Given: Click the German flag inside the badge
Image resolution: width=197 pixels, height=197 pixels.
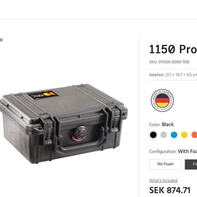Looking at the screenshot, I should [x=162, y=101].
